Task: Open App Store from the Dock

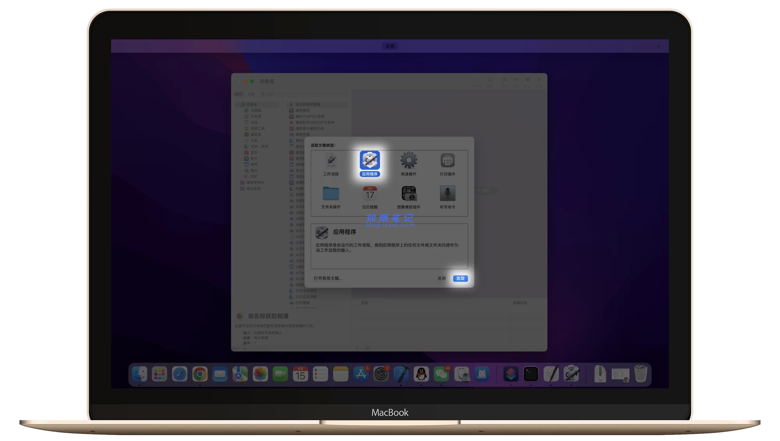Action: click(x=361, y=374)
